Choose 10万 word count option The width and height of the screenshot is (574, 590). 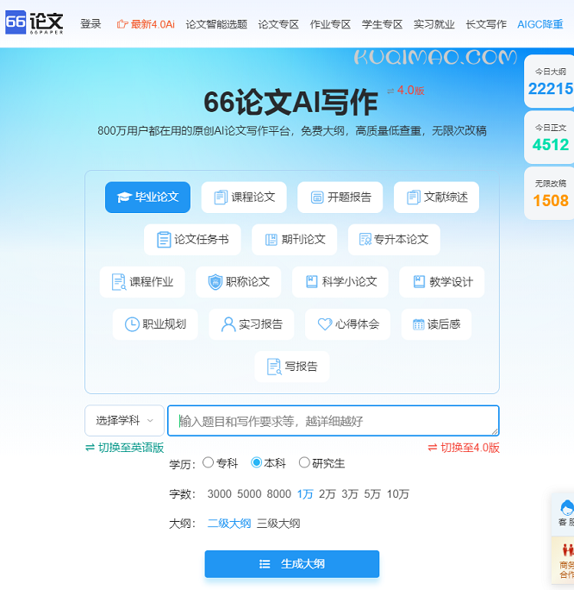coord(397,493)
